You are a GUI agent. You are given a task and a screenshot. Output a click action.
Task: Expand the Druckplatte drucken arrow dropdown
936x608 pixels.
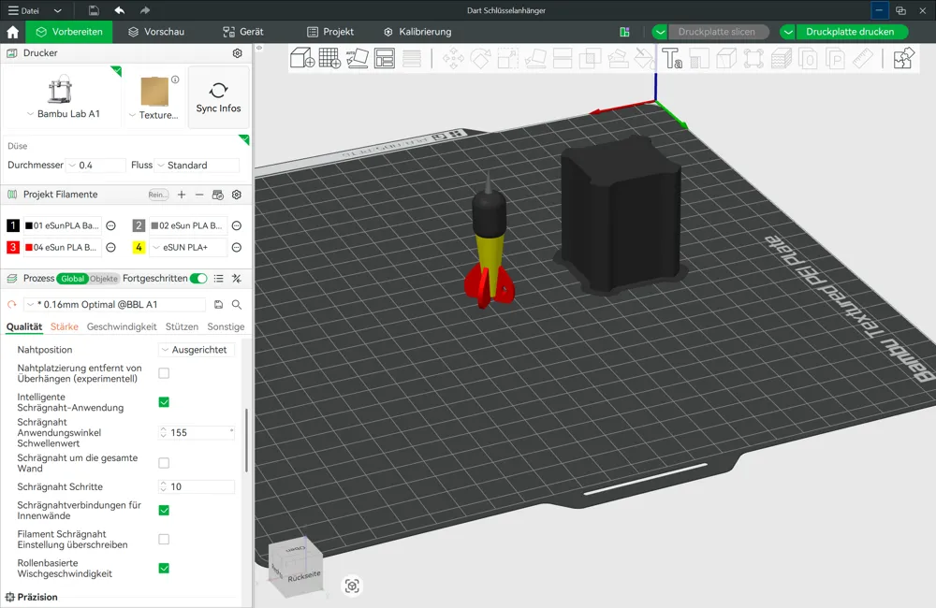[788, 32]
